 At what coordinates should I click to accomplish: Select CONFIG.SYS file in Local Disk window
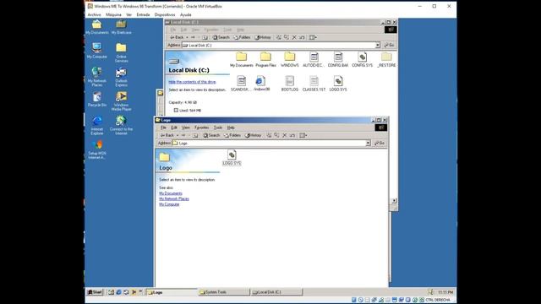tap(362, 59)
